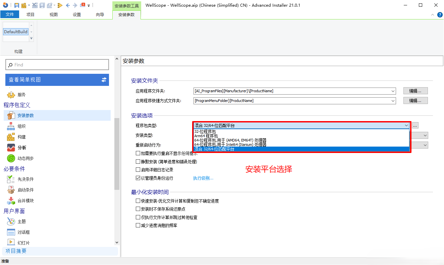Enable the 启用详细日志记录 checkbox
The height and width of the screenshot is (265, 444).
[x=138, y=170]
